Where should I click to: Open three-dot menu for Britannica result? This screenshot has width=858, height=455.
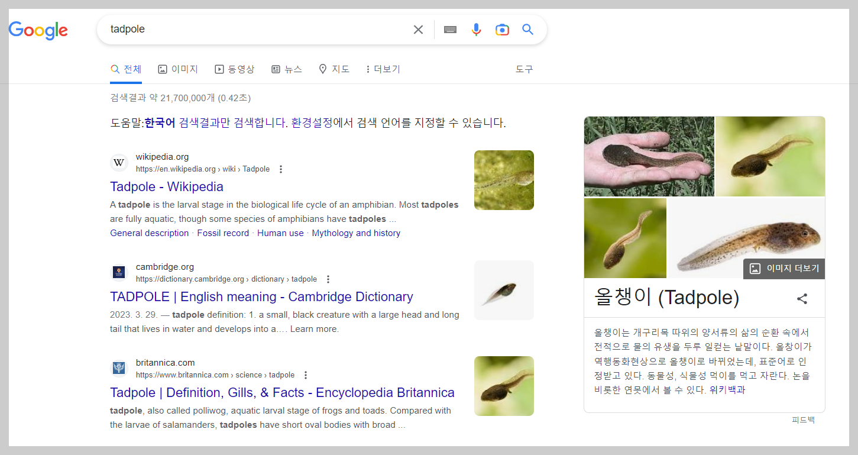point(306,375)
